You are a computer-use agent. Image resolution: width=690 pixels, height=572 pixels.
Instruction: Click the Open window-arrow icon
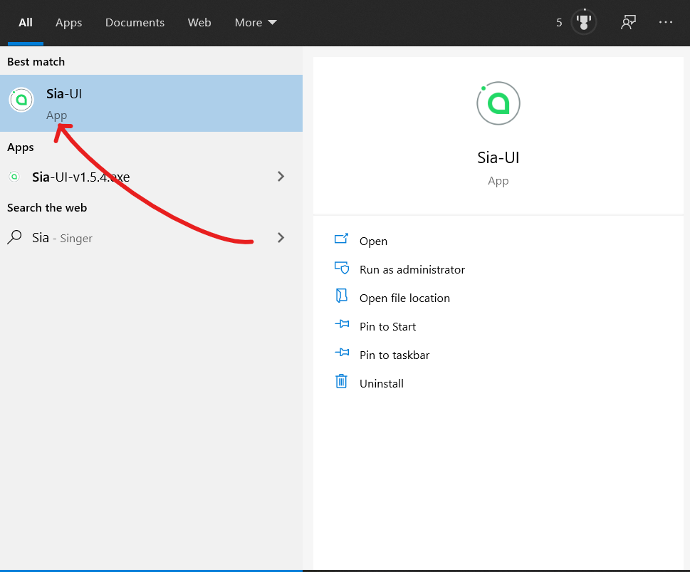coord(342,239)
